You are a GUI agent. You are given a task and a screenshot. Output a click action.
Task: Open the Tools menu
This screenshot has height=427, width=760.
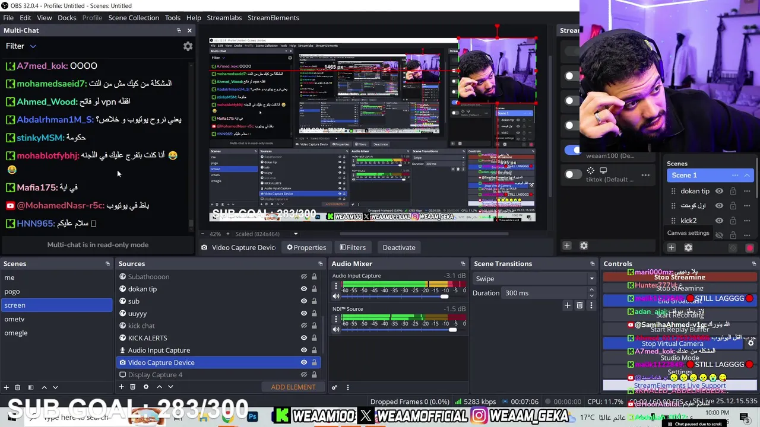pyautogui.click(x=173, y=18)
